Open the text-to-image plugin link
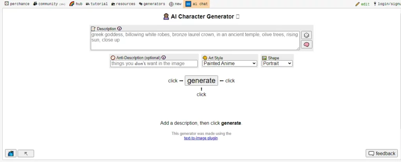 201,138
